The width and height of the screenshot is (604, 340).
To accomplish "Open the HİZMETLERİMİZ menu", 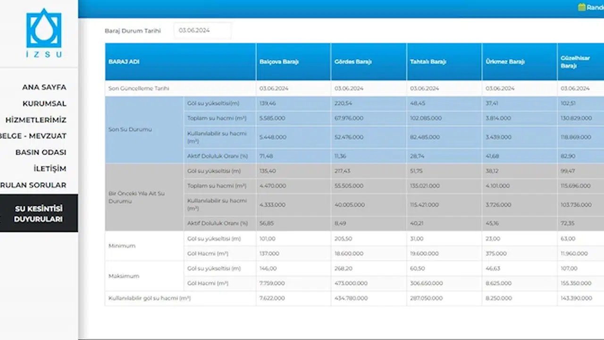I will pos(36,120).
